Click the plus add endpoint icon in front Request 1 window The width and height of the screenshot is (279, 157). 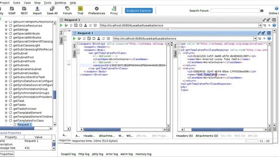tap(264, 38)
